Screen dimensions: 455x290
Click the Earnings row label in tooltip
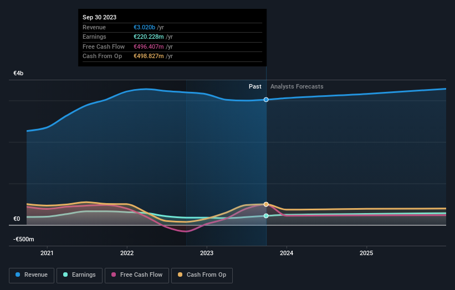(94, 37)
